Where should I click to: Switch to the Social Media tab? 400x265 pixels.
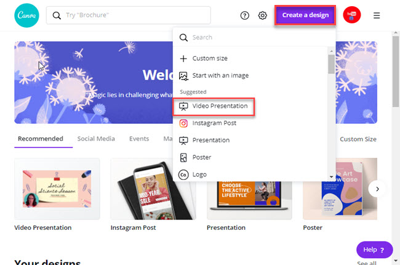tap(96, 139)
